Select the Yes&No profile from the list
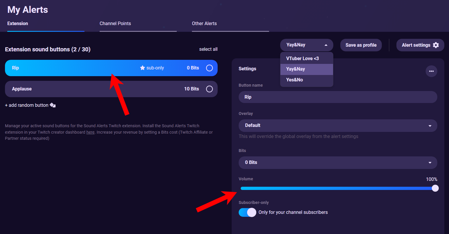This screenshot has width=449, height=234. 294,80
